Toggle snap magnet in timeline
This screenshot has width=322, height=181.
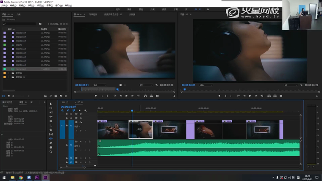coord(68,111)
